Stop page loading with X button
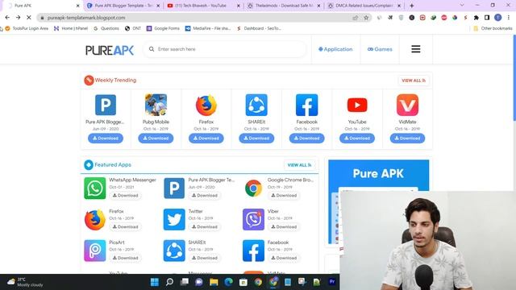516x290 pixels. tap(29, 18)
